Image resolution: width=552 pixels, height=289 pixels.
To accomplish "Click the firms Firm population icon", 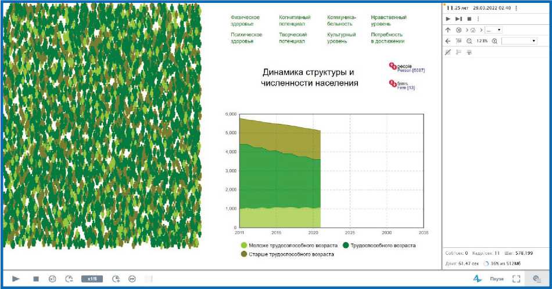I will coord(393,84).
